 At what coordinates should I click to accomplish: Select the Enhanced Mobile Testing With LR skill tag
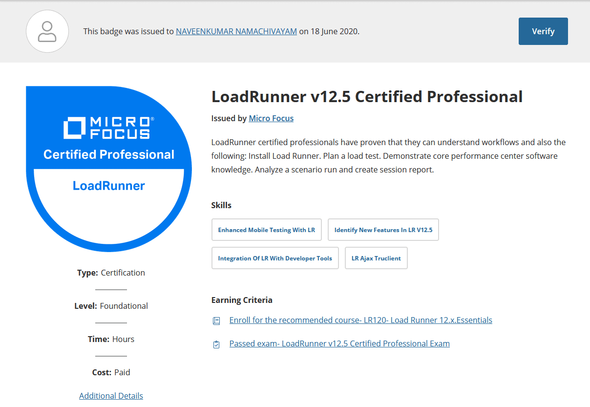tap(266, 230)
